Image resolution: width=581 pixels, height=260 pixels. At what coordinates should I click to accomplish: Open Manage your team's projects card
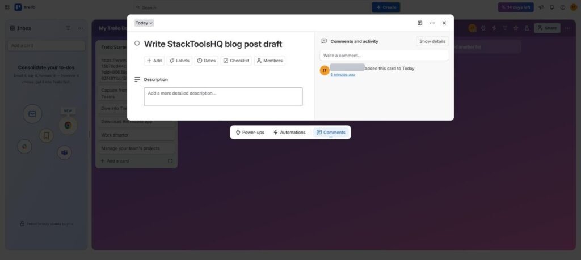coord(136,148)
